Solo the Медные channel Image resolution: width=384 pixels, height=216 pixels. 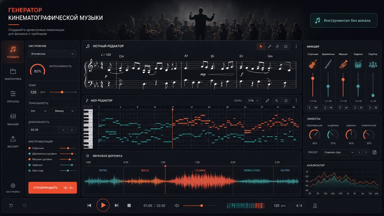point(340,107)
